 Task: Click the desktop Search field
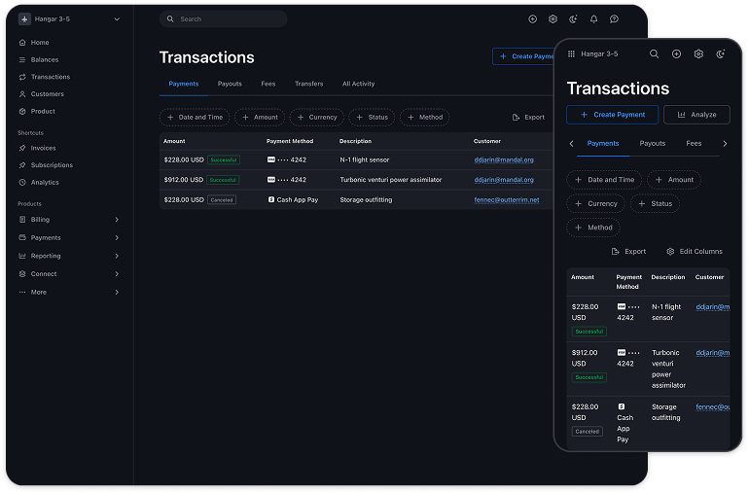point(223,19)
